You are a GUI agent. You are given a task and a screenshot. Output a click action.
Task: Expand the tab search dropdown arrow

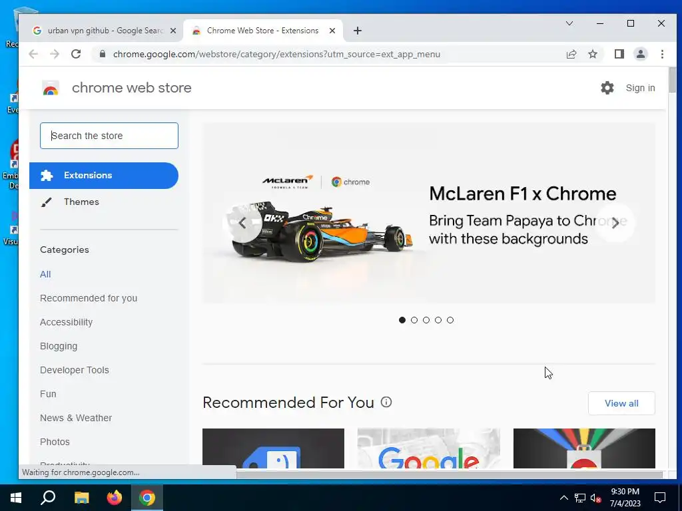coord(569,23)
